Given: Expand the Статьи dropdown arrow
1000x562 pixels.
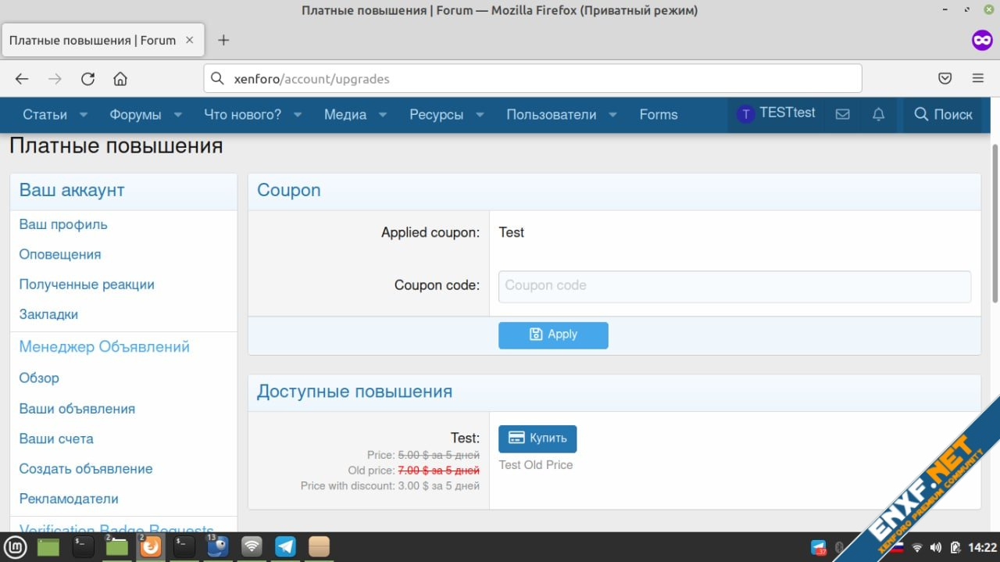Looking at the screenshot, I should tap(84, 115).
